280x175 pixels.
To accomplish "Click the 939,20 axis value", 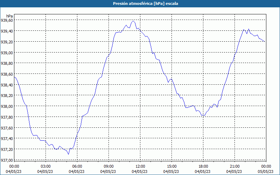I will [x=7, y=42].
